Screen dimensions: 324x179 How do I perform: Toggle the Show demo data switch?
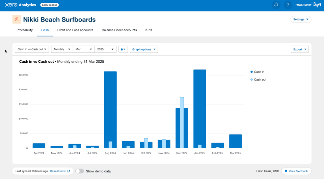[79, 171]
